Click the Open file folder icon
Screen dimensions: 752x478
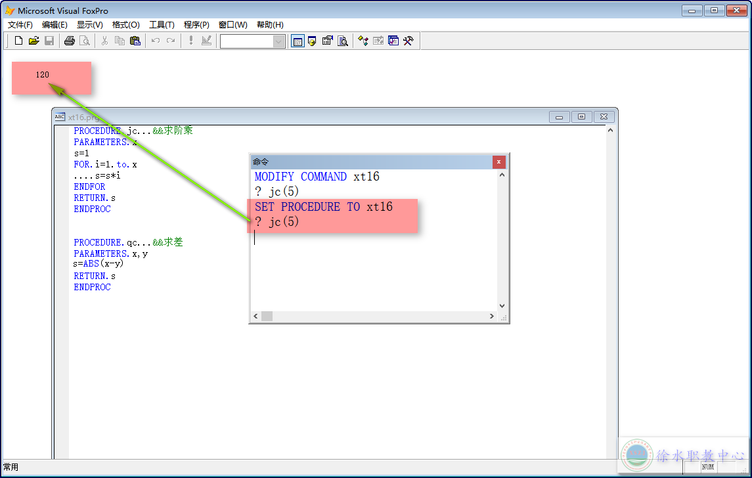click(x=33, y=41)
